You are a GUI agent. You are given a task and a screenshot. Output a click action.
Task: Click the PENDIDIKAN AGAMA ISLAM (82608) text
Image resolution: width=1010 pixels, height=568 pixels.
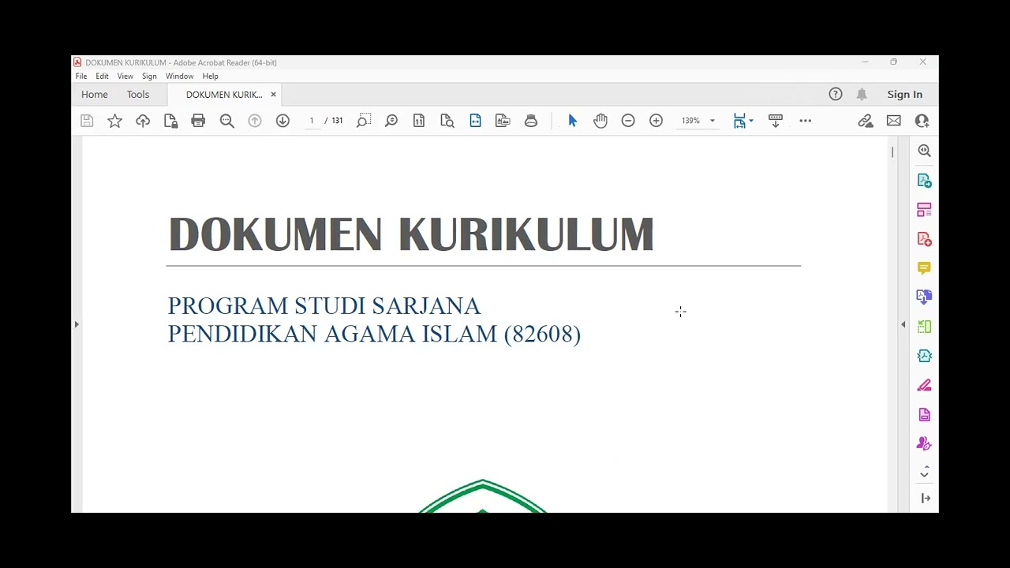coord(374,334)
